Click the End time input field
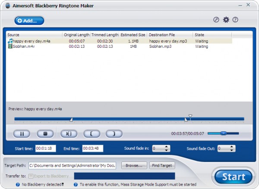Screen dimensions: 259x189 coord(93,149)
